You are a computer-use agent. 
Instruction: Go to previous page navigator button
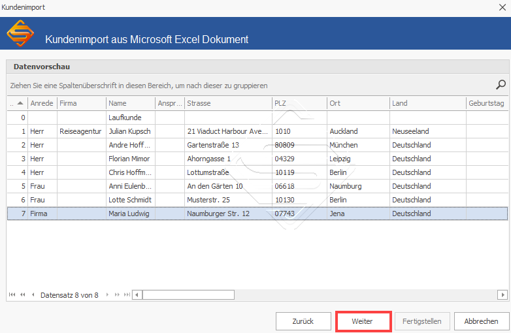pos(22,295)
